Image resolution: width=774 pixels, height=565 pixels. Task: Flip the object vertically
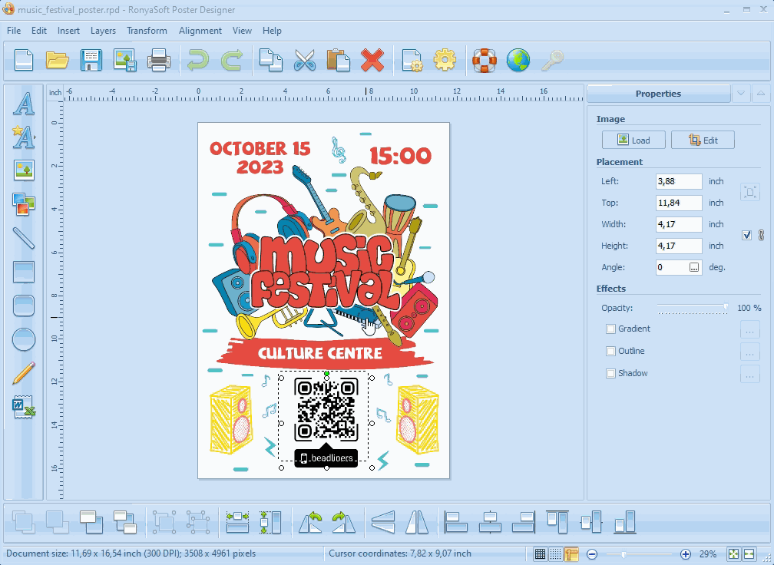click(x=383, y=522)
